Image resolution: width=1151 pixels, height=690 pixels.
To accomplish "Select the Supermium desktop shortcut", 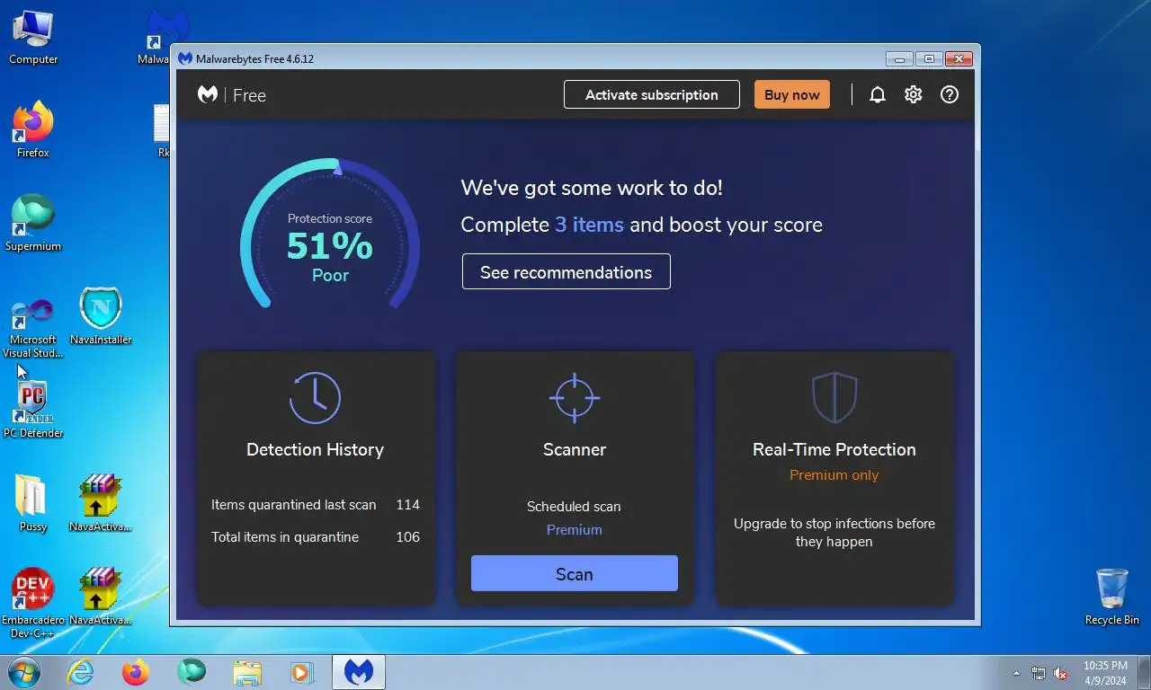I will tap(33, 224).
